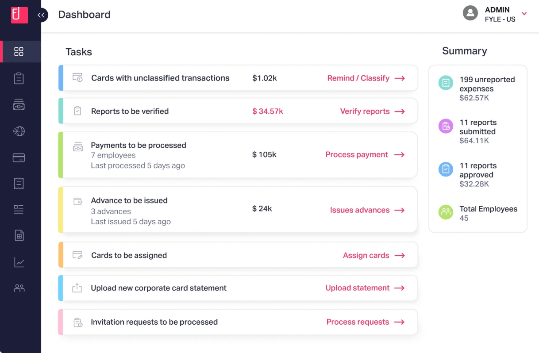Select the credit card icon in sidebar
This screenshot has height=353, width=539.
click(x=19, y=158)
